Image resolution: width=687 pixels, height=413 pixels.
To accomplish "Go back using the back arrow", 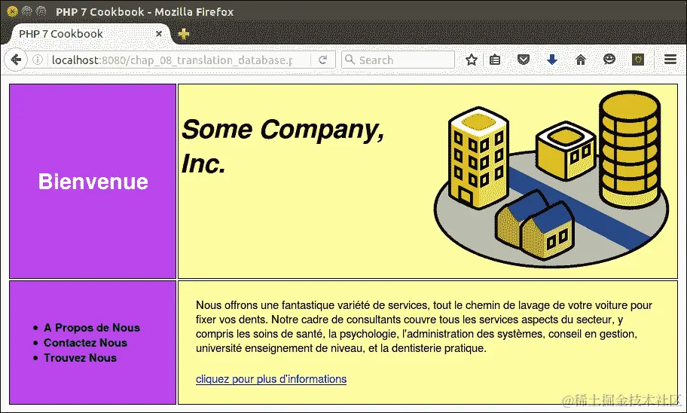I will [16, 60].
